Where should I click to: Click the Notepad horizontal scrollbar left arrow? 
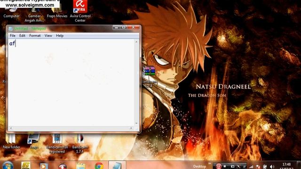click(x=11, y=128)
